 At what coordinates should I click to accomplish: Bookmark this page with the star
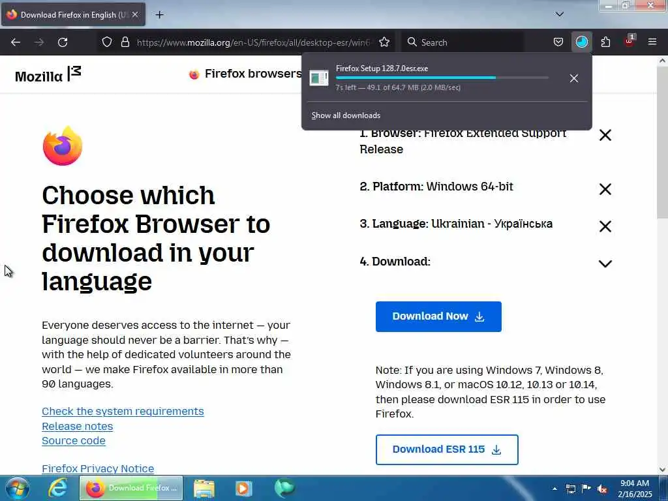tap(384, 42)
